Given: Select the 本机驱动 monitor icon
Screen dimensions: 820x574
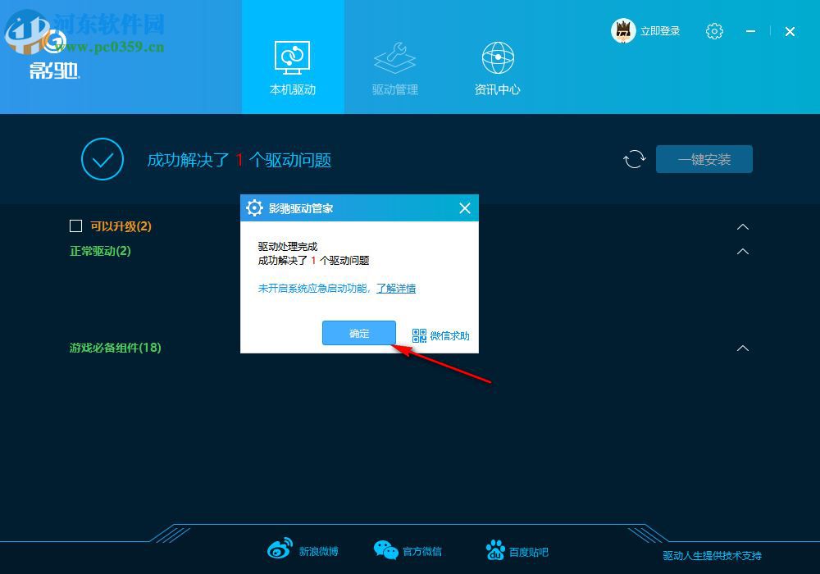Looking at the screenshot, I should pyautogui.click(x=293, y=57).
